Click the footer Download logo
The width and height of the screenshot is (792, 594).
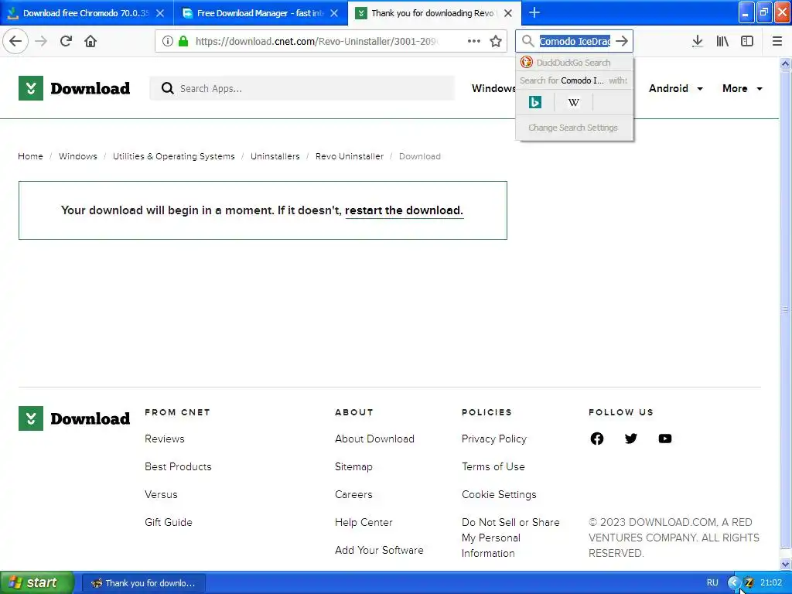point(74,418)
